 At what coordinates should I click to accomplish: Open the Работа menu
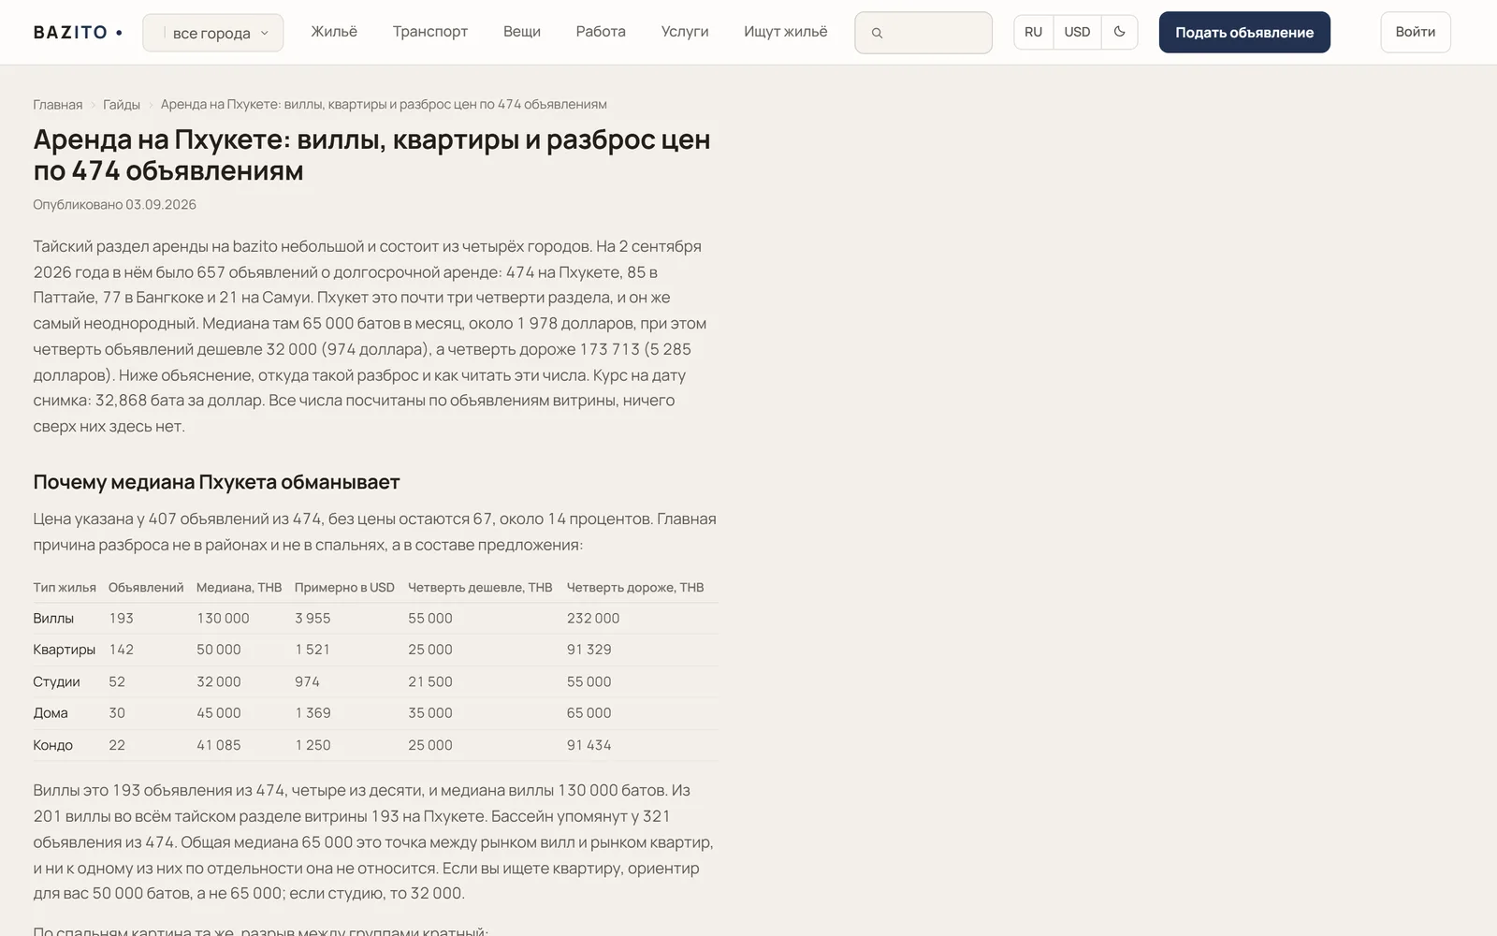click(601, 32)
